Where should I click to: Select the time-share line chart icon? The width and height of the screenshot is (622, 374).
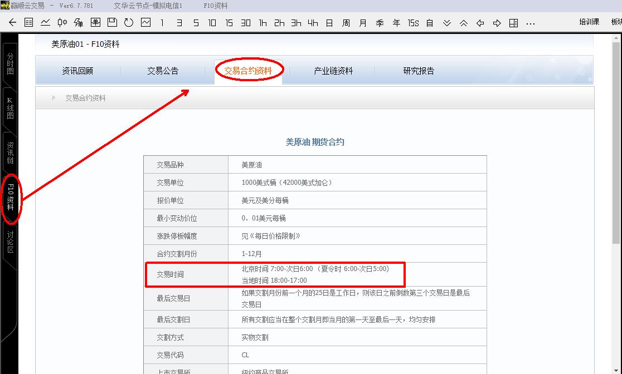(45, 23)
